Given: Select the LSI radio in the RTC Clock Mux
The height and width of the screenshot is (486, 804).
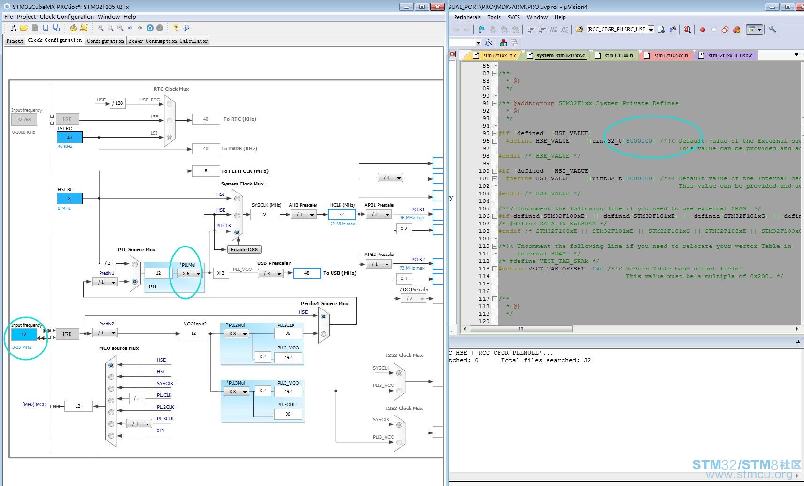Looking at the screenshot, I should (170, 138).
